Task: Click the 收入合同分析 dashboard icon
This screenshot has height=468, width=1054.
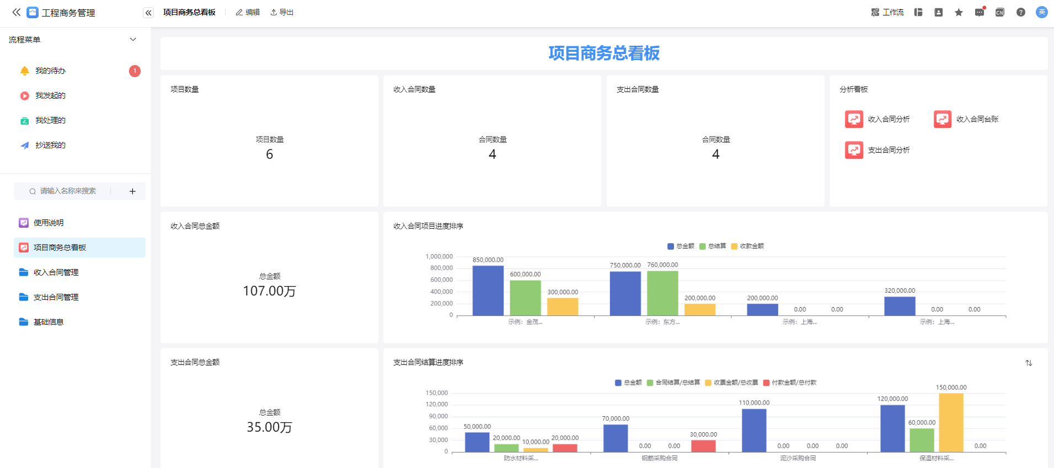Action: 854,119
